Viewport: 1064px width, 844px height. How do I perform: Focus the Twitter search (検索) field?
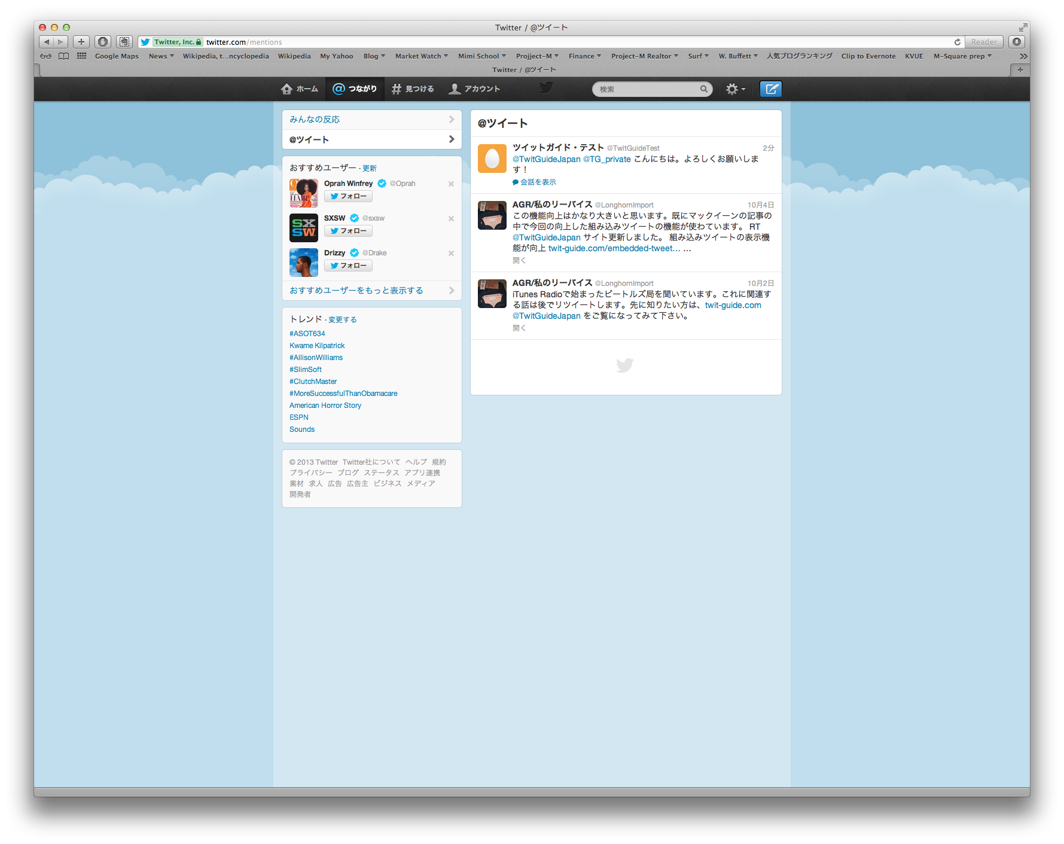coord(652,89)
